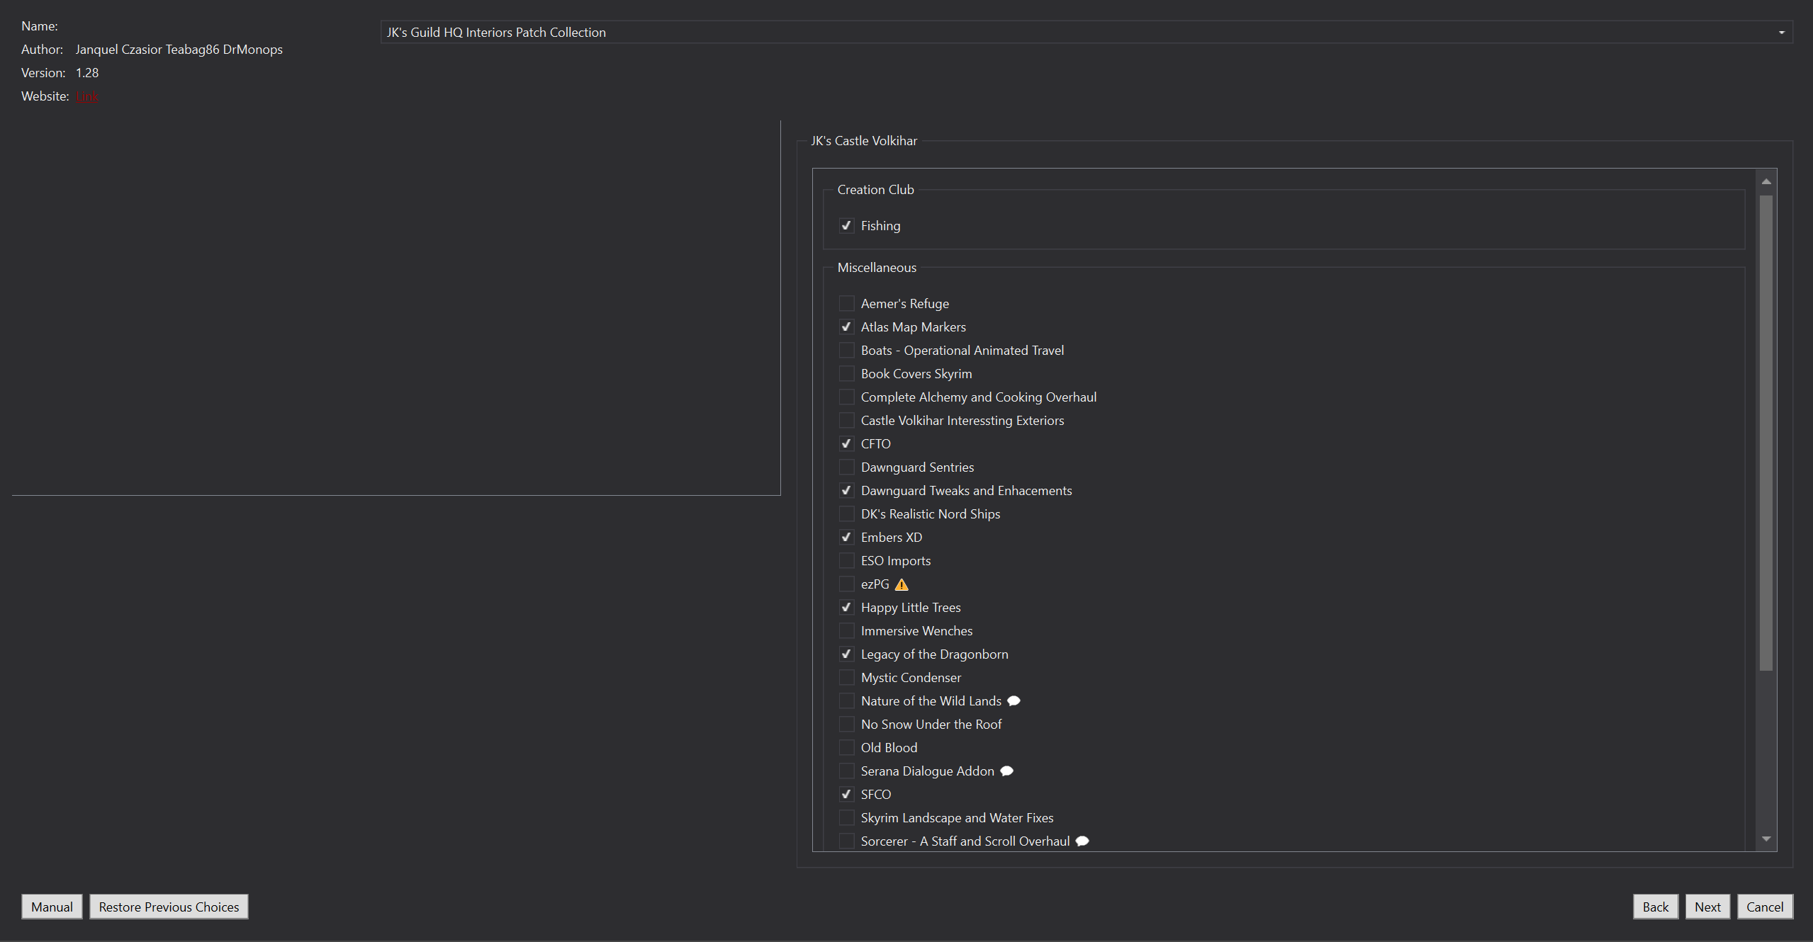Click the comment bubble beside Sorcerer - A Staff and Scroll Overhaul

[1082, 841]
